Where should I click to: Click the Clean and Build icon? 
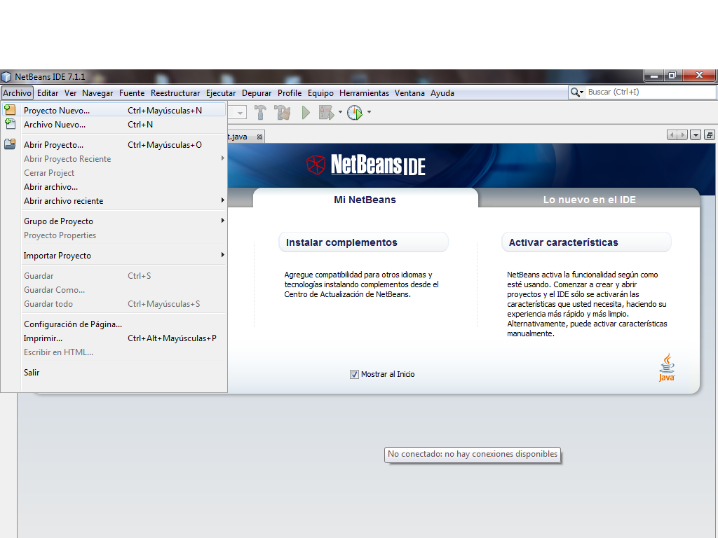pyautogui.click(x=280, y=112)
